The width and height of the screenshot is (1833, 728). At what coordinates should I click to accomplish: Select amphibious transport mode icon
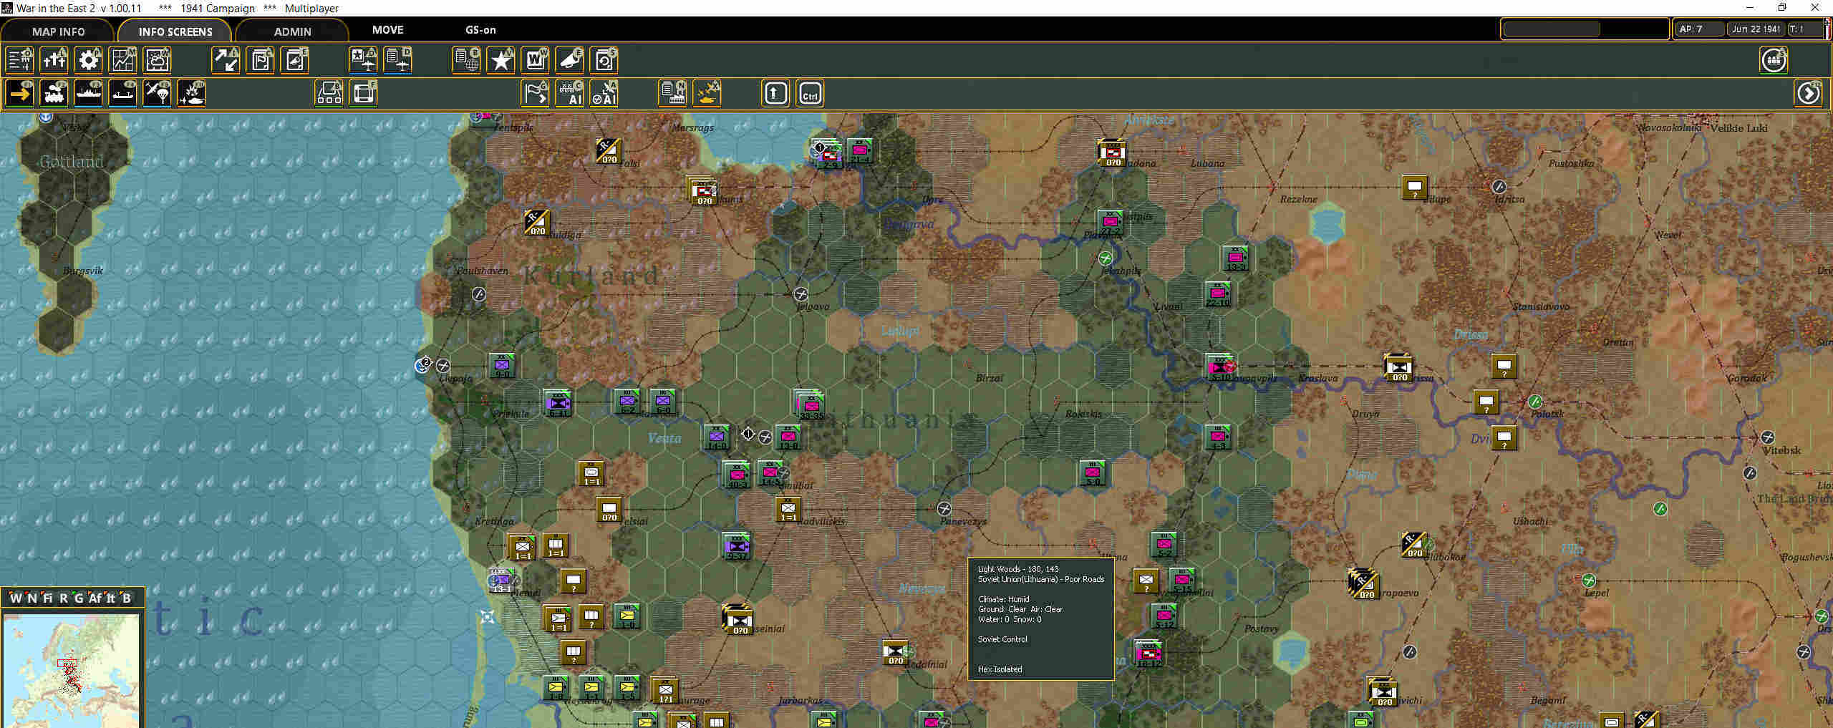[123, 94]
